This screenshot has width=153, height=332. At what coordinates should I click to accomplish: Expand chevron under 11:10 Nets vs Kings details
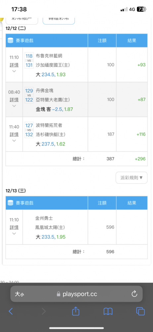click(x=14, y=71)
